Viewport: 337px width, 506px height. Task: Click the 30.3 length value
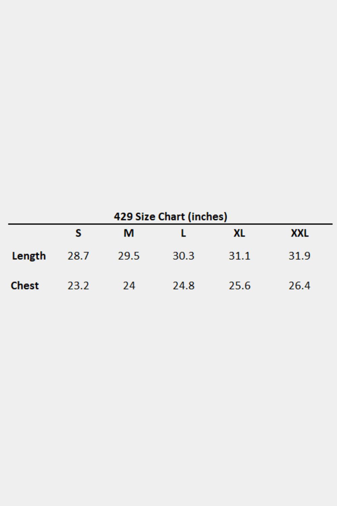183,256
